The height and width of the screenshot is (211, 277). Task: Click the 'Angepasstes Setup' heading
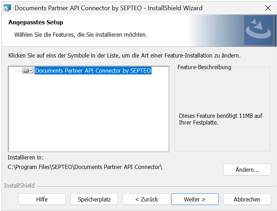point(36,23)
